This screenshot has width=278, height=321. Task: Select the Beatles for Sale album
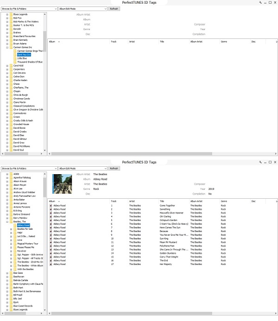click(x=25, y=229)
